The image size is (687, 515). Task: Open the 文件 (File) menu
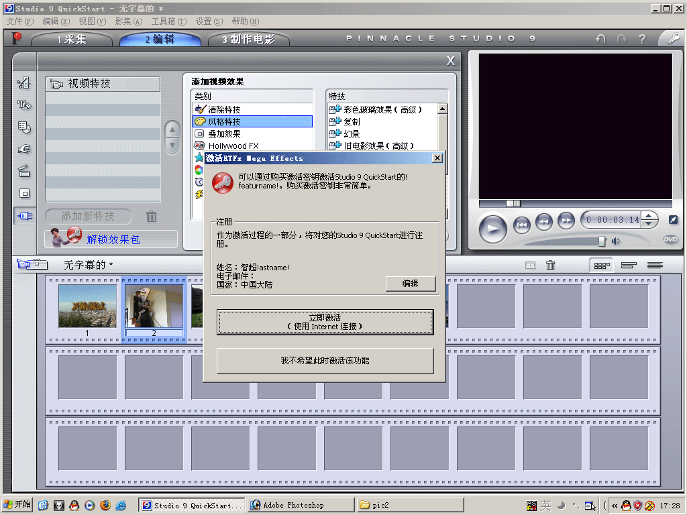[19, 21]
